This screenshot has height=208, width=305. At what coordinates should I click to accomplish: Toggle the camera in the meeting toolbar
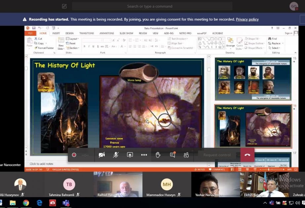pyautogui.click(x=102, y=155)
